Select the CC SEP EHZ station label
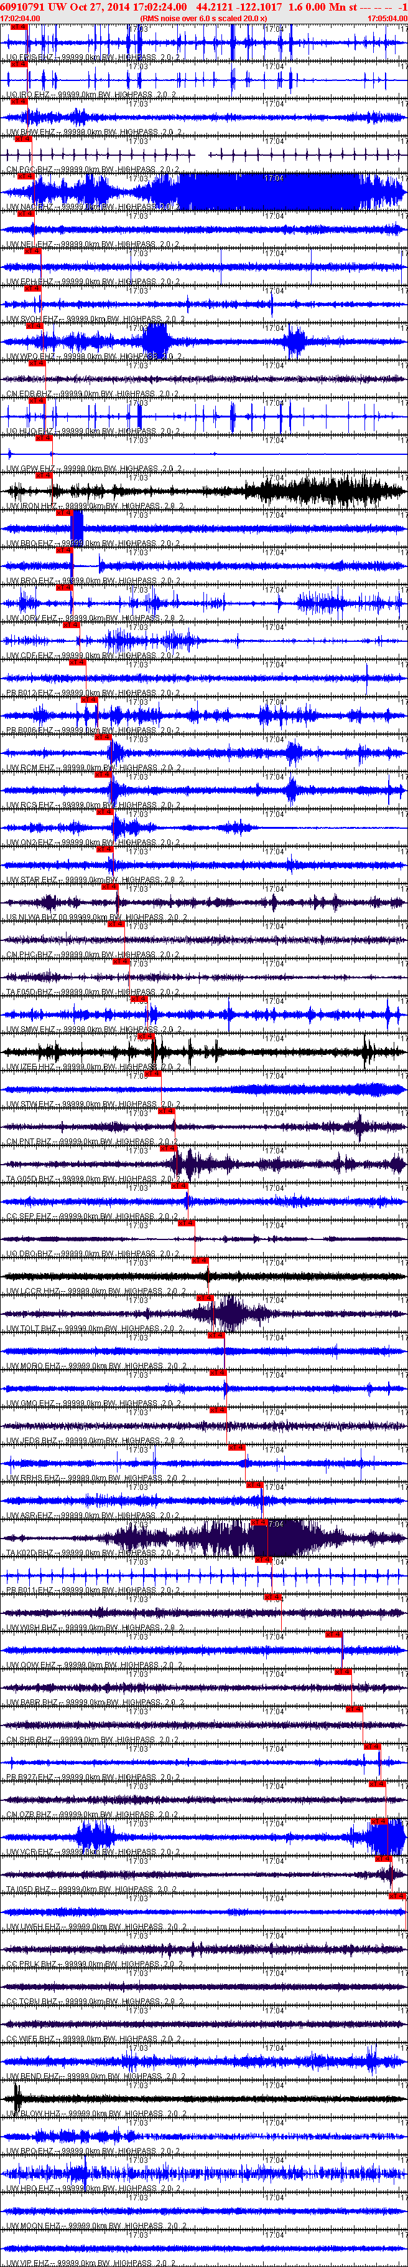The image size is (408, 2267). [x=92, y=1217]
